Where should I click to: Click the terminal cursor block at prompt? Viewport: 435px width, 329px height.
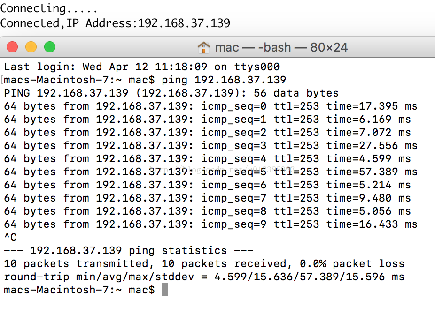pos(165,290)
